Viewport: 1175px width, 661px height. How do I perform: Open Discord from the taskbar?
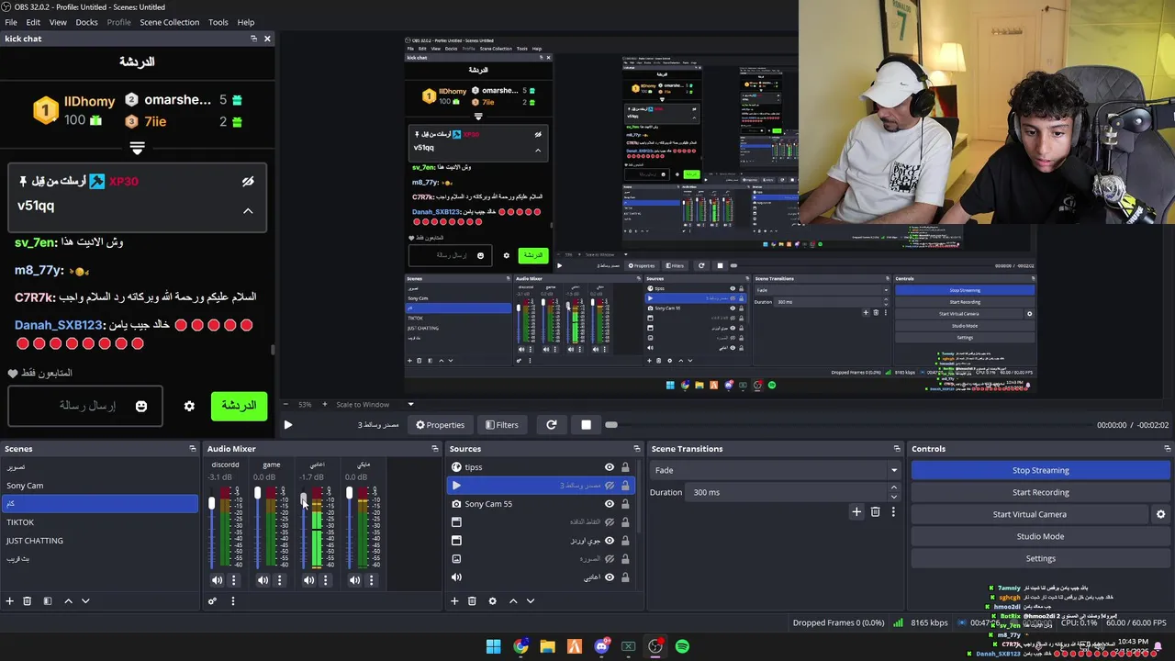[601, 646]
